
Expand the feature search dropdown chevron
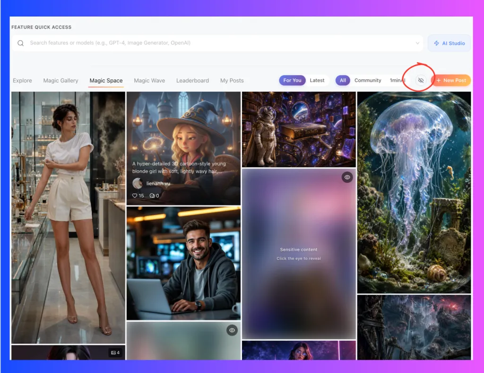417,43
